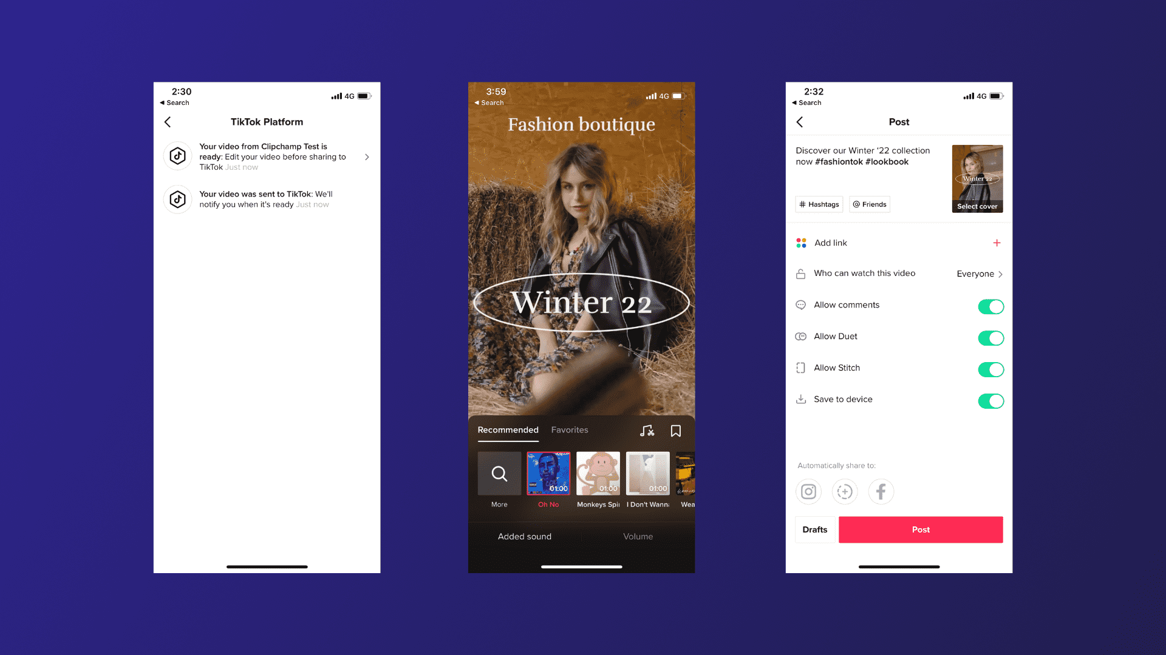Click the Post button to publish video
Viewport: 1166px width, 655px height.
tap(920, 529)
